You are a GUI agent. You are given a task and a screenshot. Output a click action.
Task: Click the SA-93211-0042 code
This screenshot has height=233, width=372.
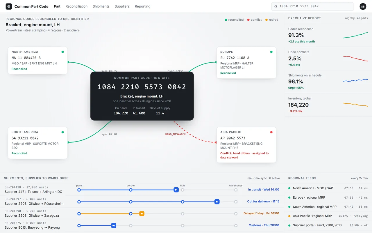[x=25, y=138]
